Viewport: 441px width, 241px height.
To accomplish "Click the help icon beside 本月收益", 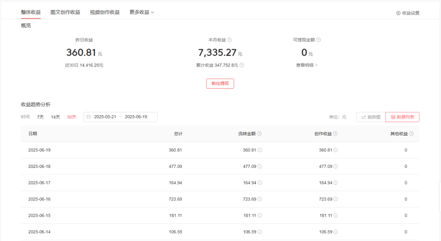I will tap(229, 40).
